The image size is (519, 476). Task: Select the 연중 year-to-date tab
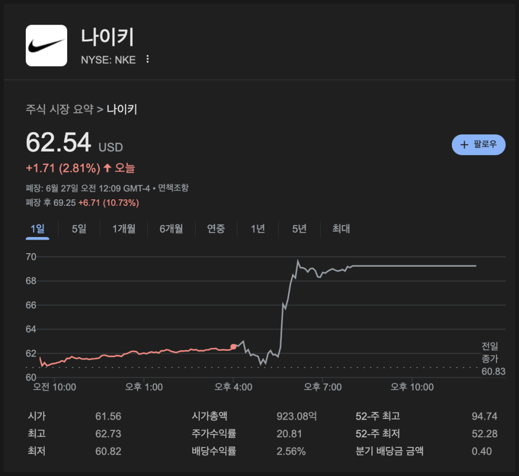coord(216,229)
